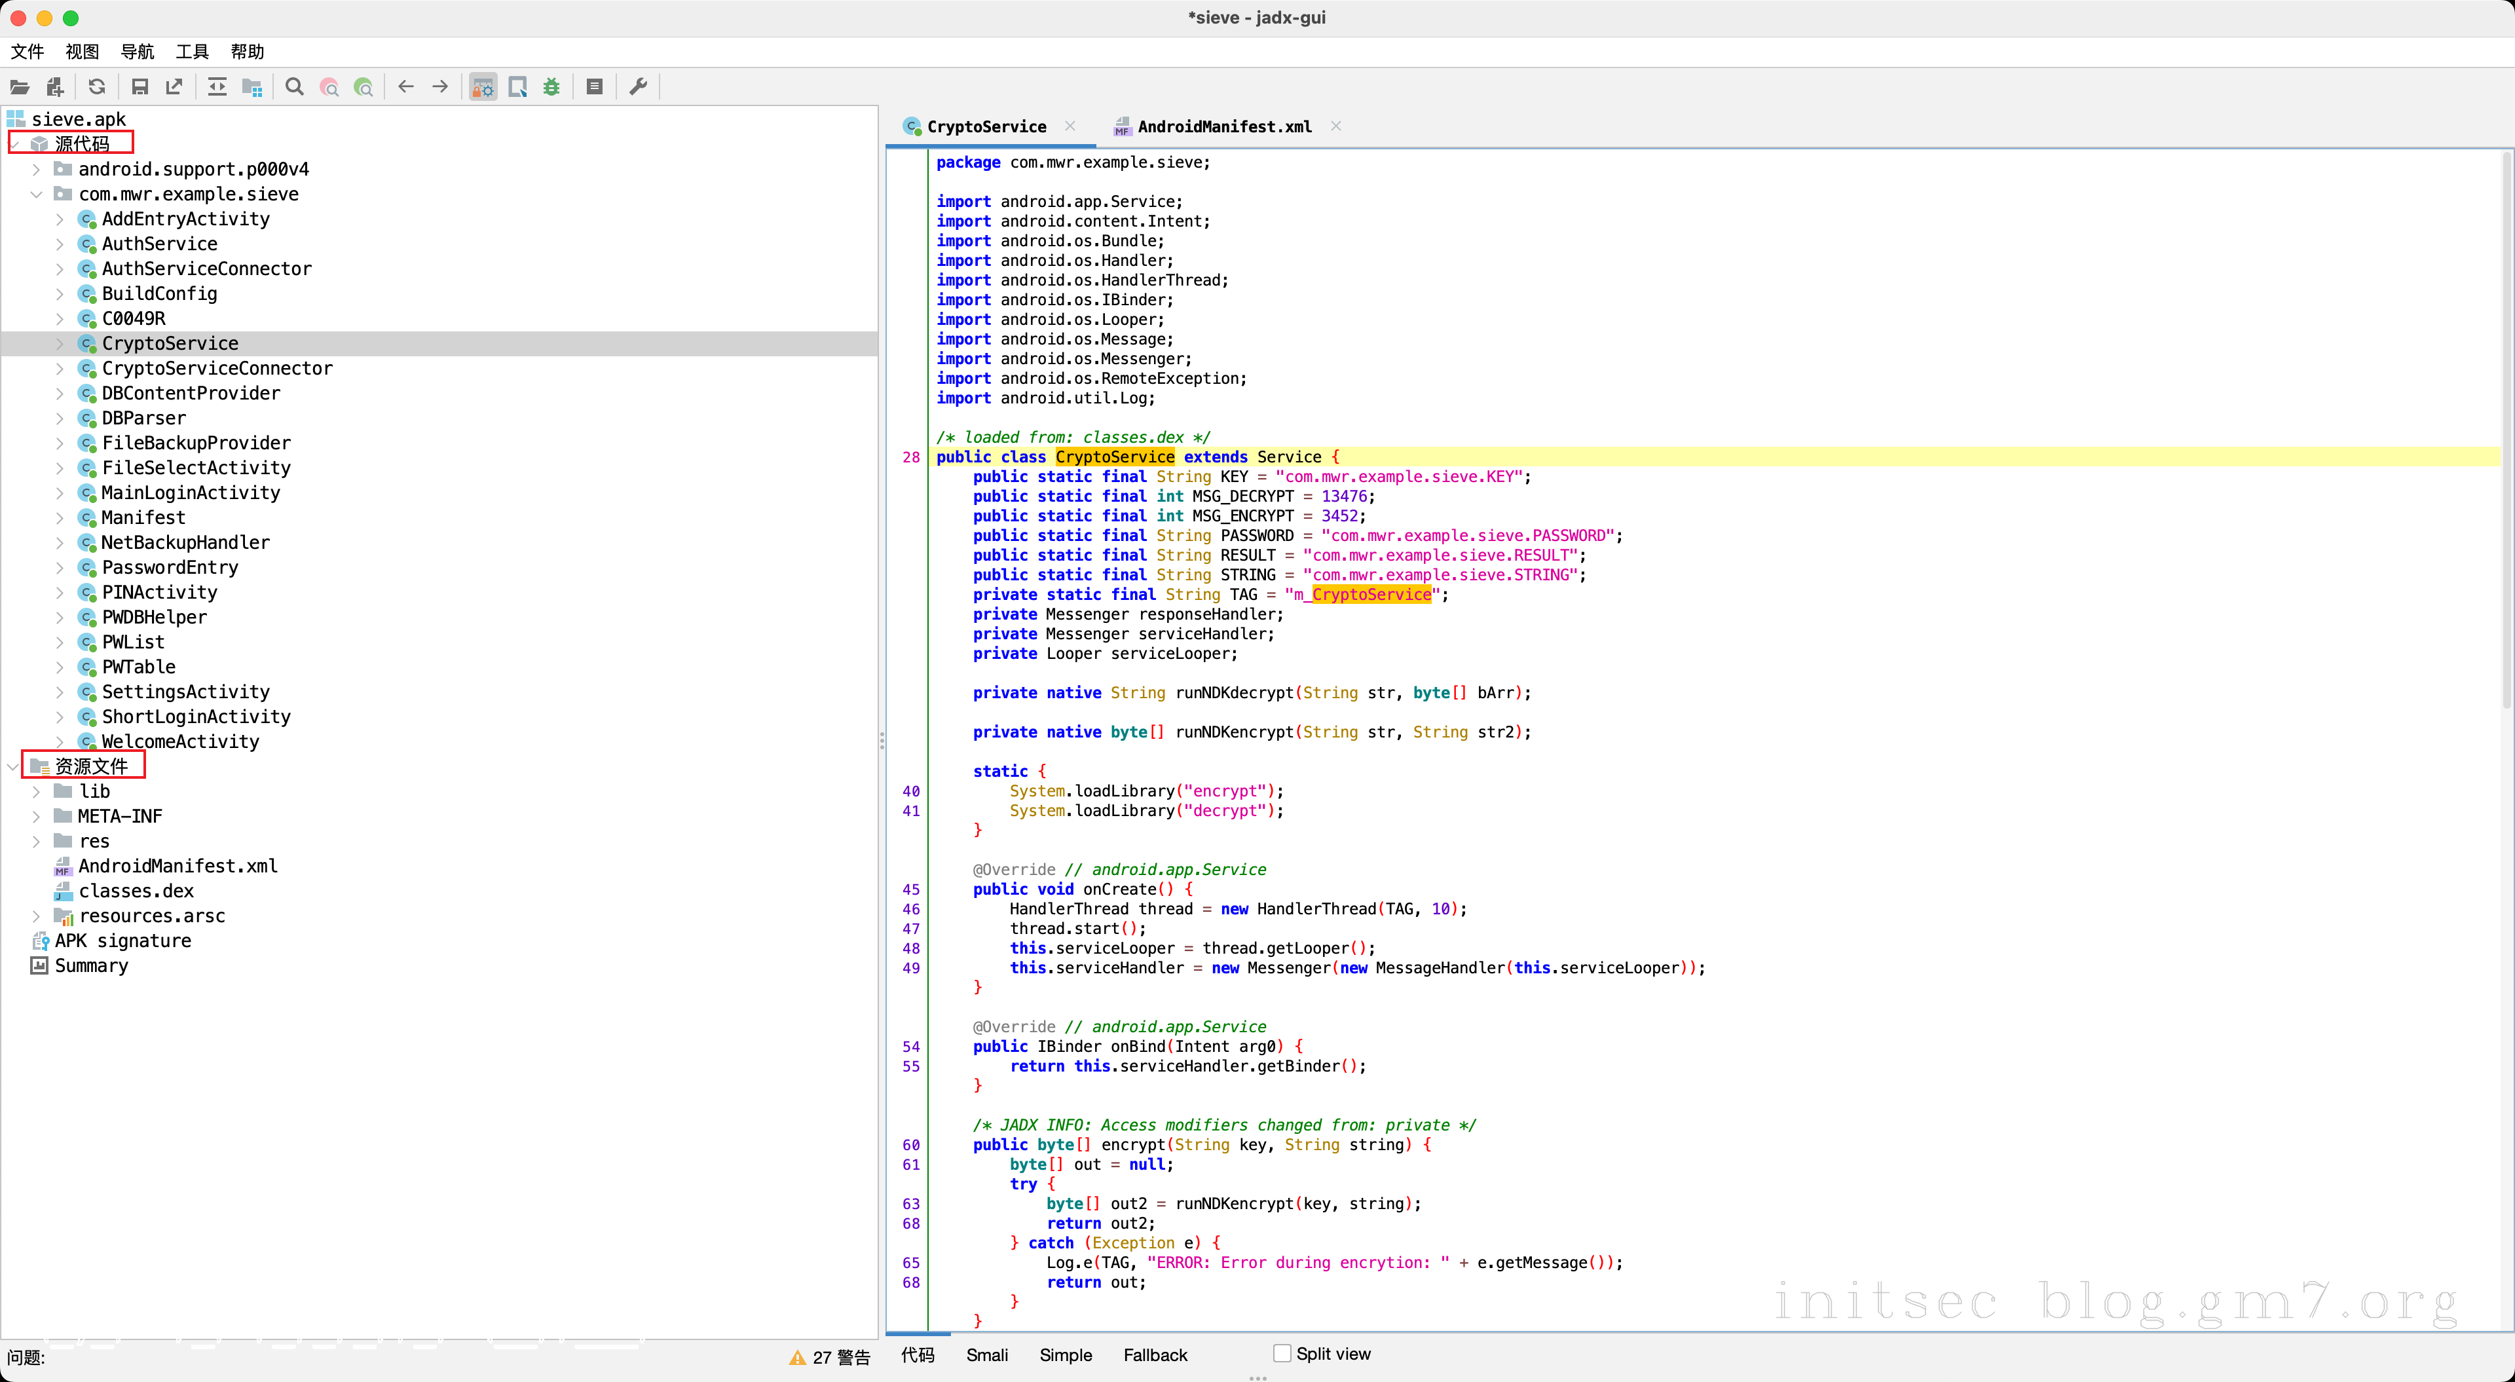Expand the lib resource folder
The height and width of the screenshot is (1382, 2515).
tap(36, 791)
